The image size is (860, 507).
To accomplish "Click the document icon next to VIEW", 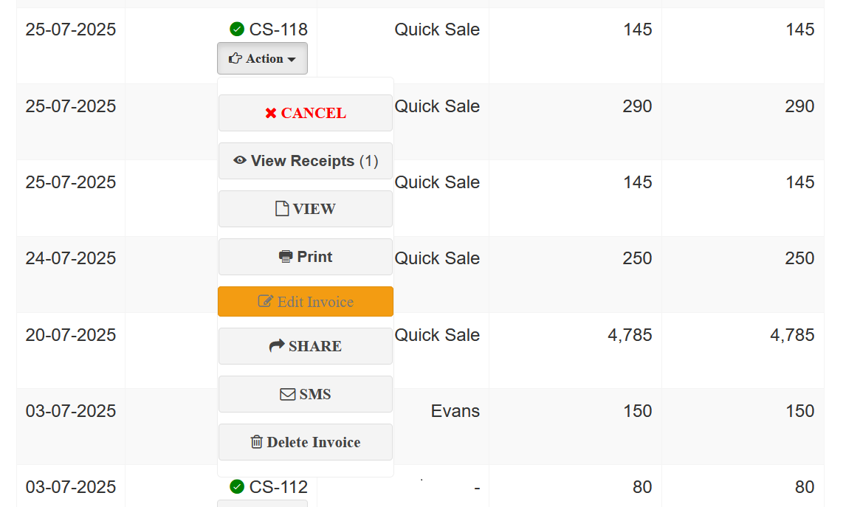I will pyautogui.click(x=282, y=209).
